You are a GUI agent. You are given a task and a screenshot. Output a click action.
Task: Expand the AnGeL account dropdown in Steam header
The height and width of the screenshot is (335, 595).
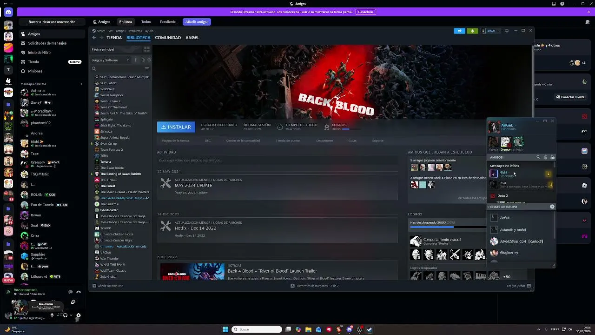(x=490, y=31)
